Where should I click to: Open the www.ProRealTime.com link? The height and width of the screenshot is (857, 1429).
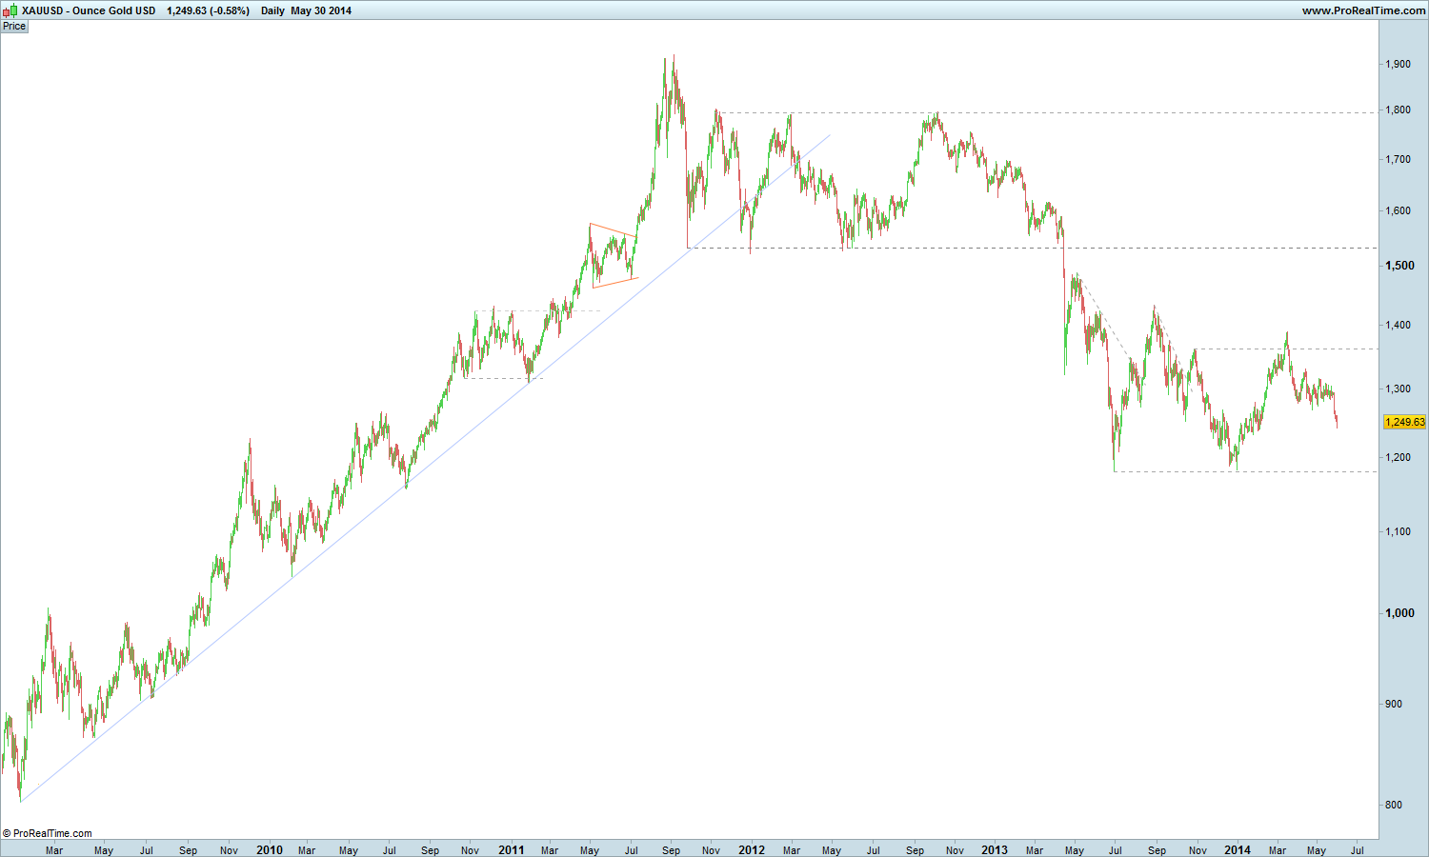(x=1362, y=10)
